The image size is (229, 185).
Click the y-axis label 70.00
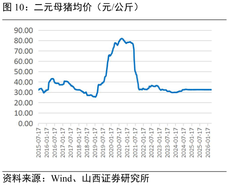(24, 51)
